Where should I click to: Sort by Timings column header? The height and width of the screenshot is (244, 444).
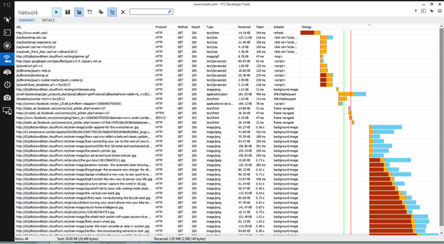pos(369,27)
